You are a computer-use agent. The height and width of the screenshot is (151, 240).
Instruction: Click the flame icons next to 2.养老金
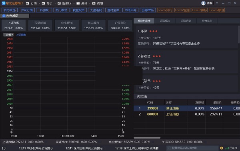[x=157, y=56]
